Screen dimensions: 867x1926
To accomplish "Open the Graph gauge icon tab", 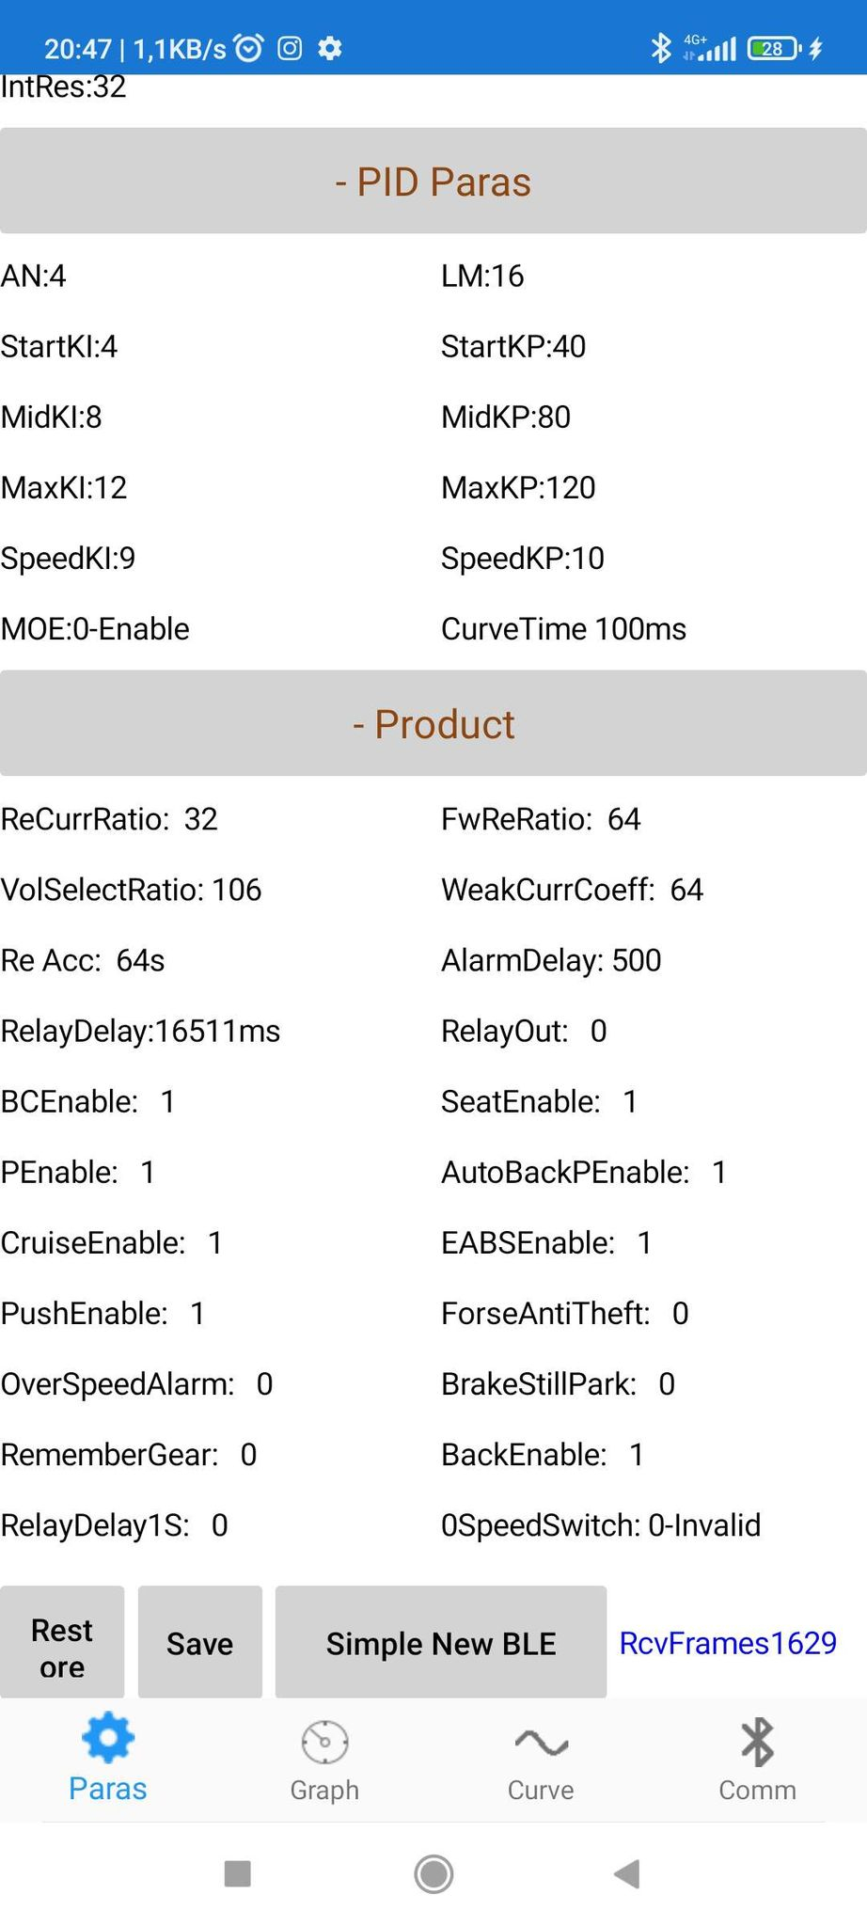I will coord(324,1743).
